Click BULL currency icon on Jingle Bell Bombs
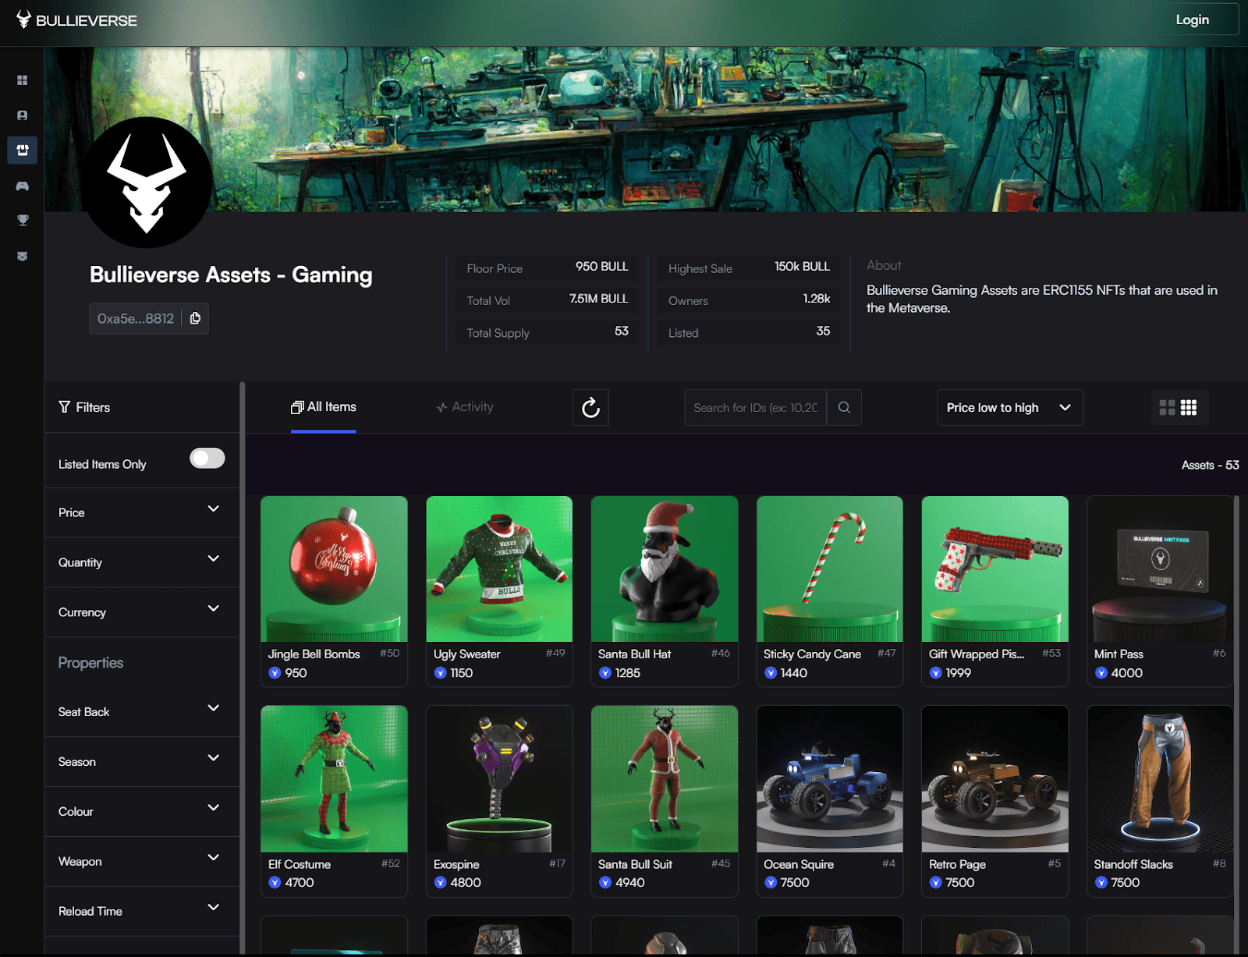Screen dimensions: 1248x957 (x=275, y=672)
